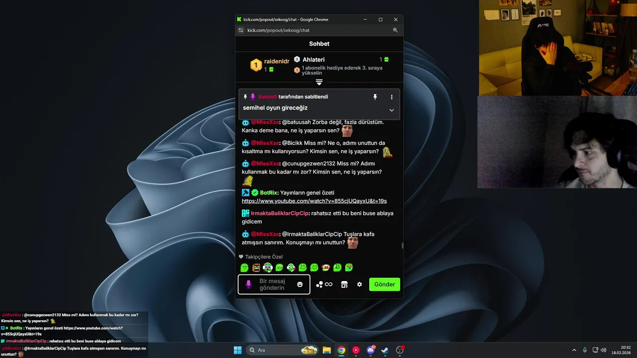This screenshot has height=358, width=637.
Task: Open BotRix username in chat
Action: 269,192
